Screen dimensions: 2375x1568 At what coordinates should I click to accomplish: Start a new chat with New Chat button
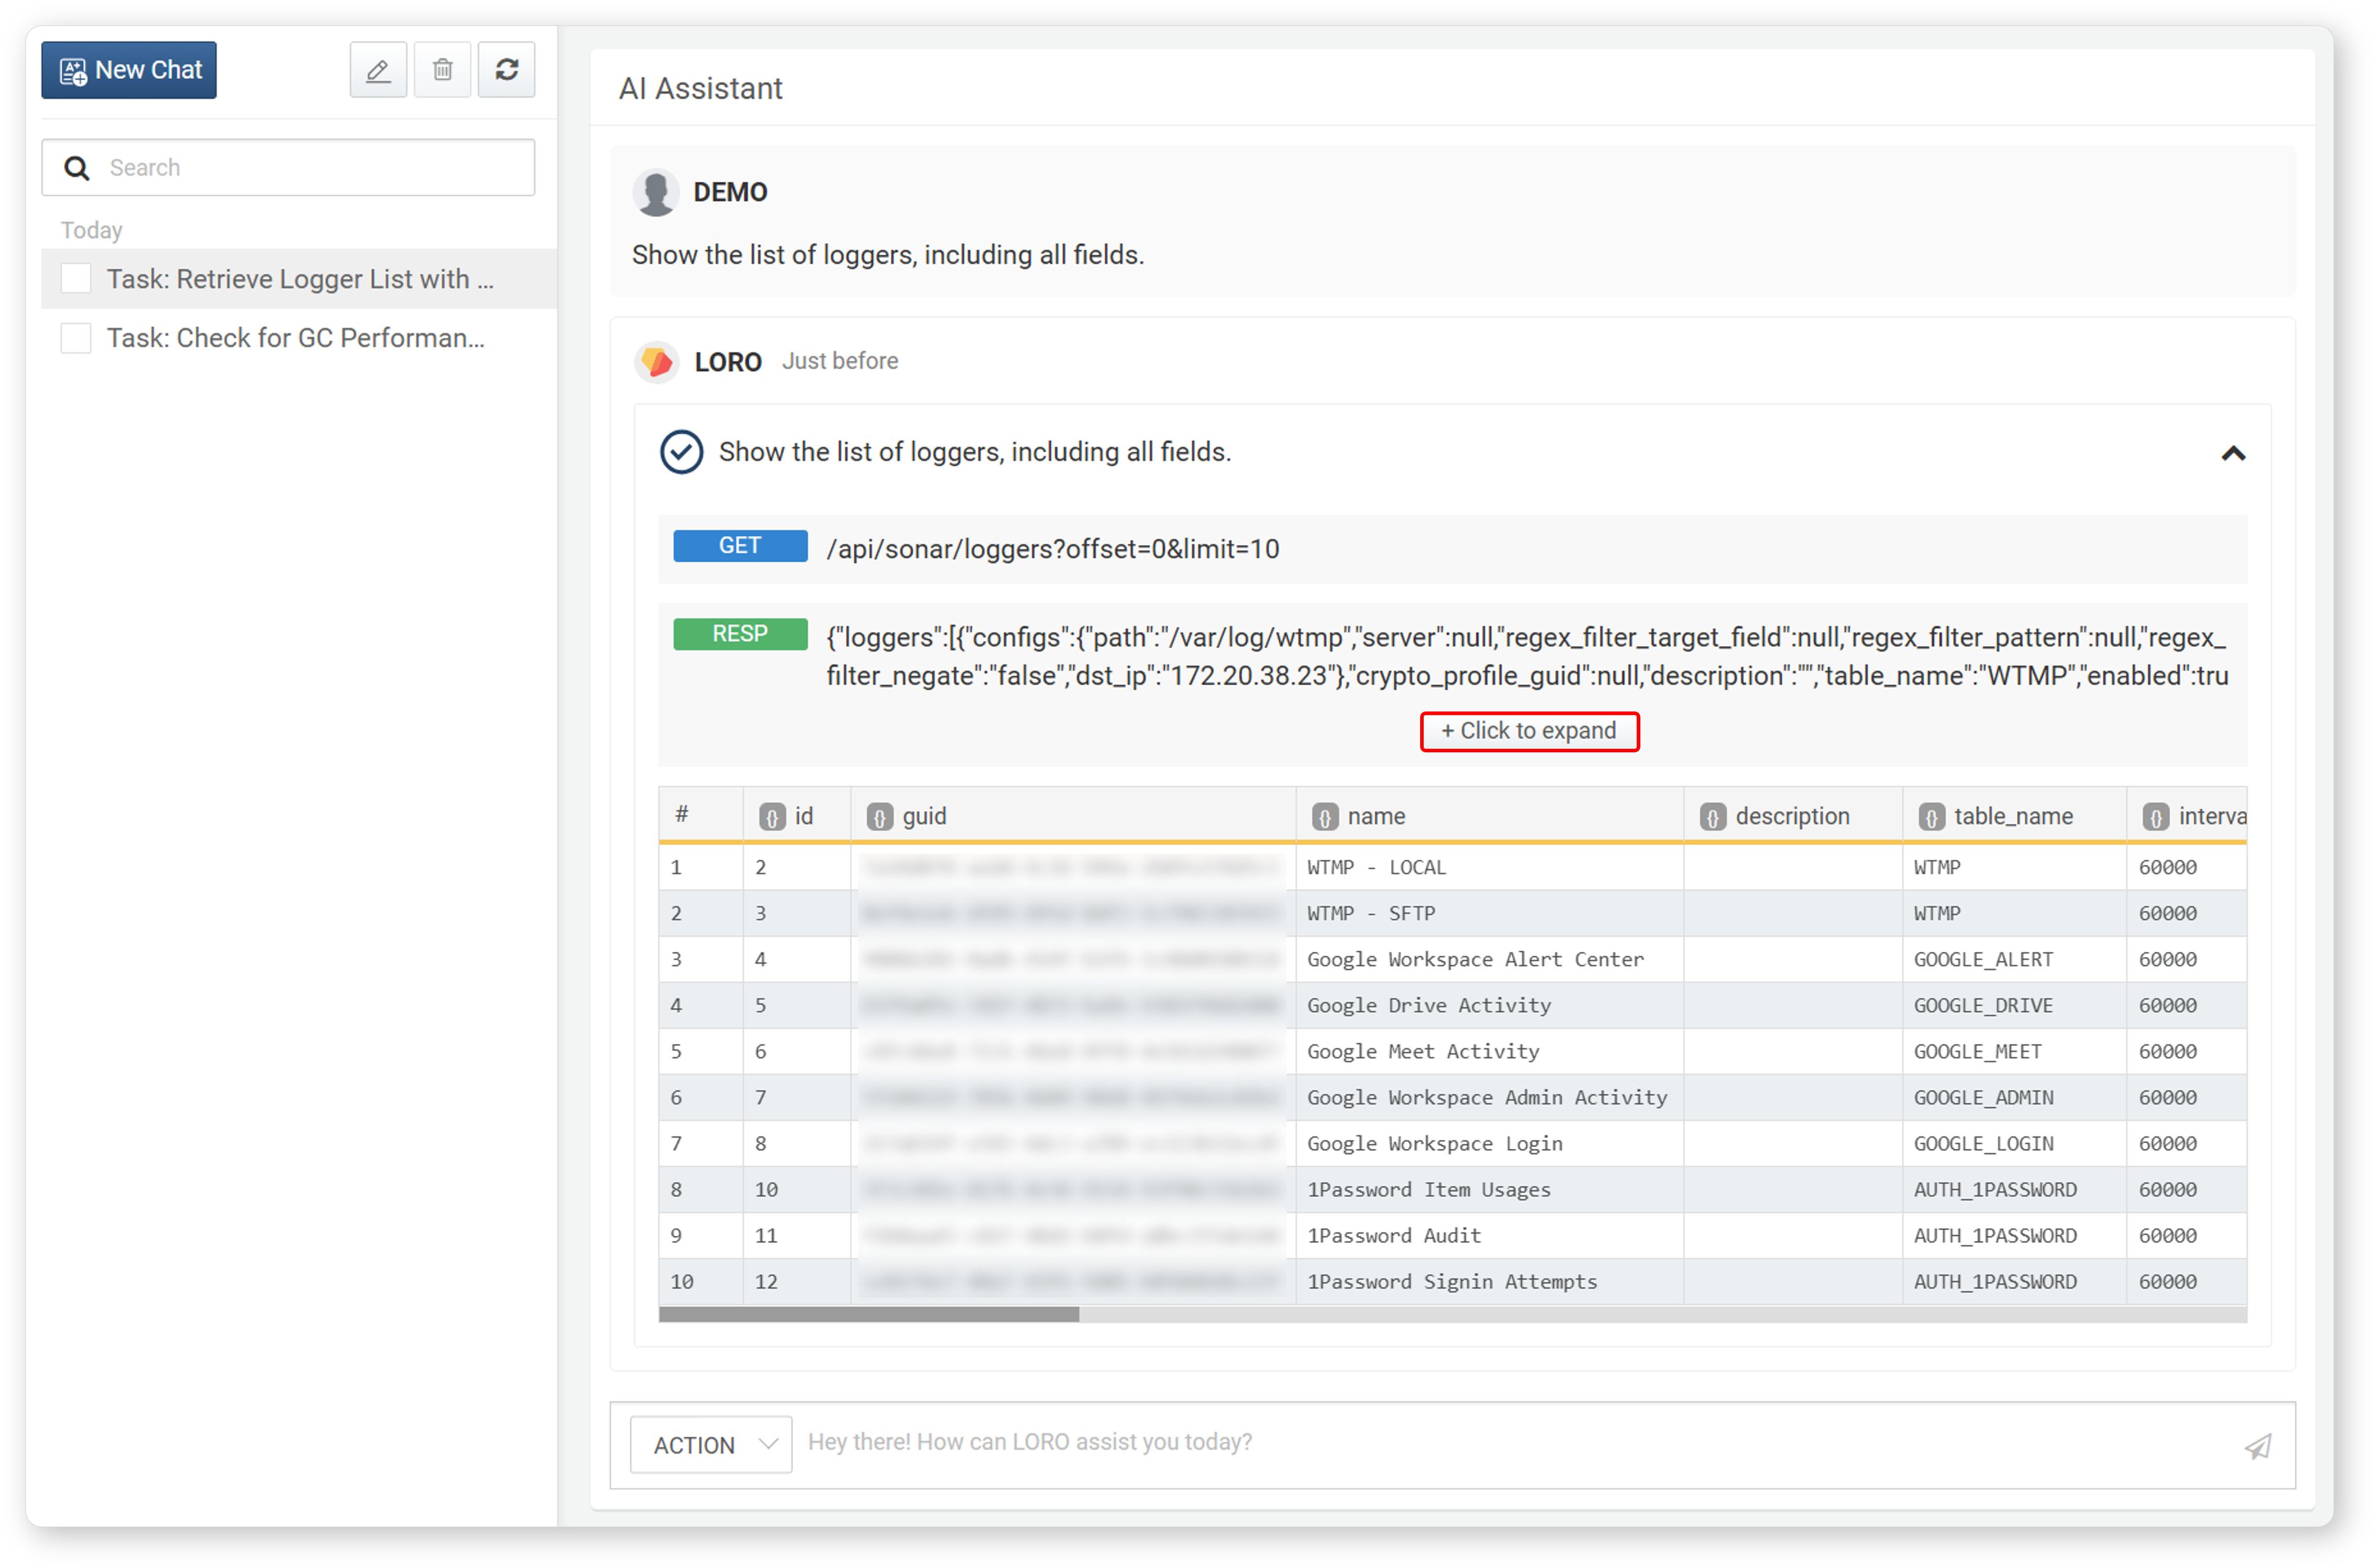tap(128, 70)
